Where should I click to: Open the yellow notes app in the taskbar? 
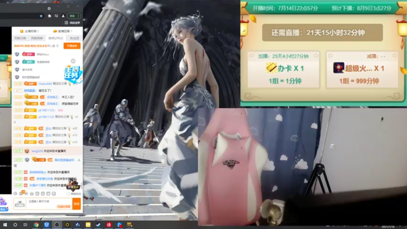pyautogui.click(x=88, y=225)
